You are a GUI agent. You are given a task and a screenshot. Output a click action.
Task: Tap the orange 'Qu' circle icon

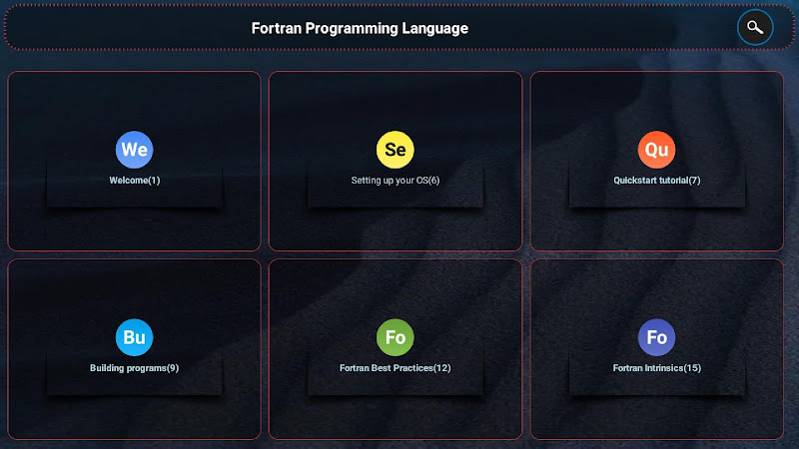[657, 150]
